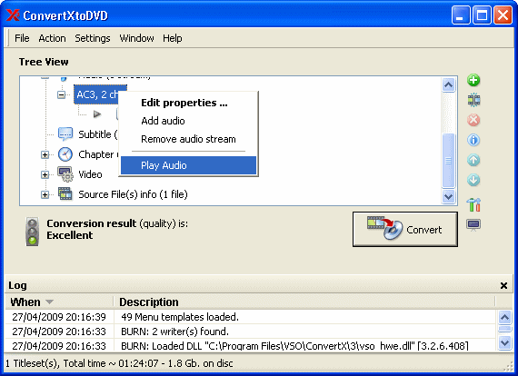The width and height of the screenshot is (518, 376).
Task: Select Play Audio in context menu
Action: click(x=188, y=165)
